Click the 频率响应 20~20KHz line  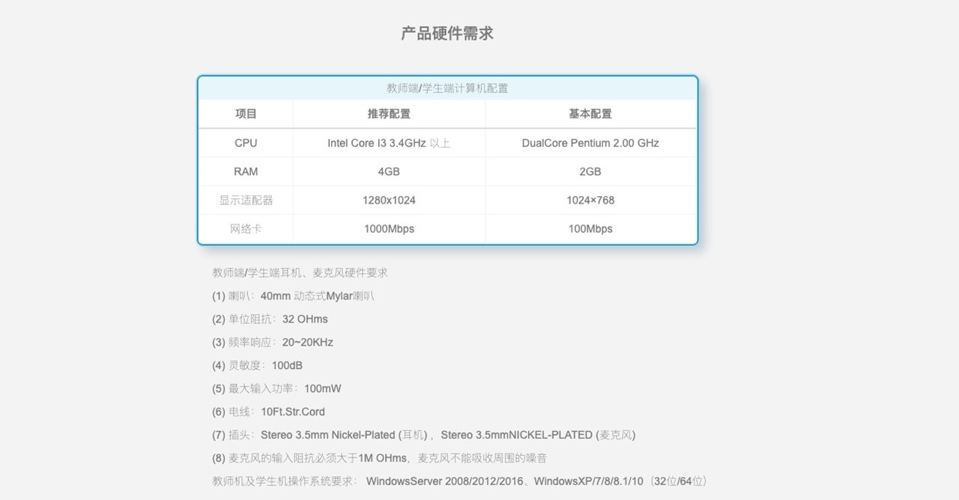(273, 342)
